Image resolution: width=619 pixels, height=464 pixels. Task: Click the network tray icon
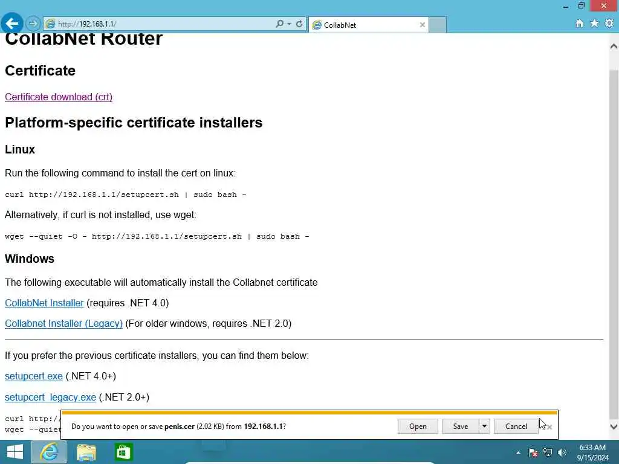point(548,453)
